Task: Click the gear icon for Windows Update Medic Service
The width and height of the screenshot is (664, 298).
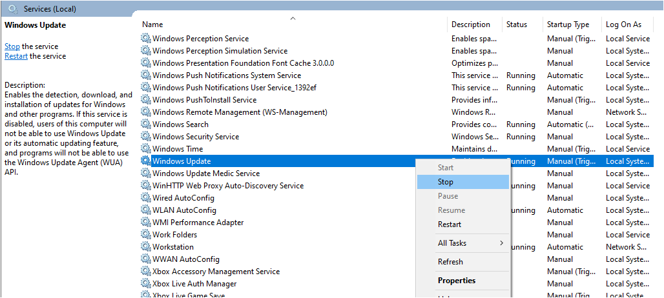Action: (x=146, y=174)
